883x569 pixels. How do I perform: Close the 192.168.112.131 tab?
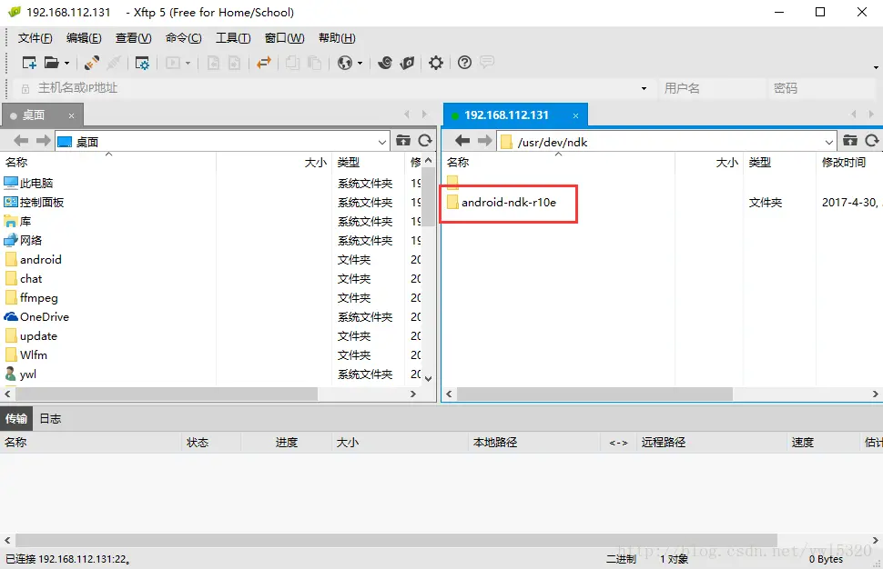575,115
